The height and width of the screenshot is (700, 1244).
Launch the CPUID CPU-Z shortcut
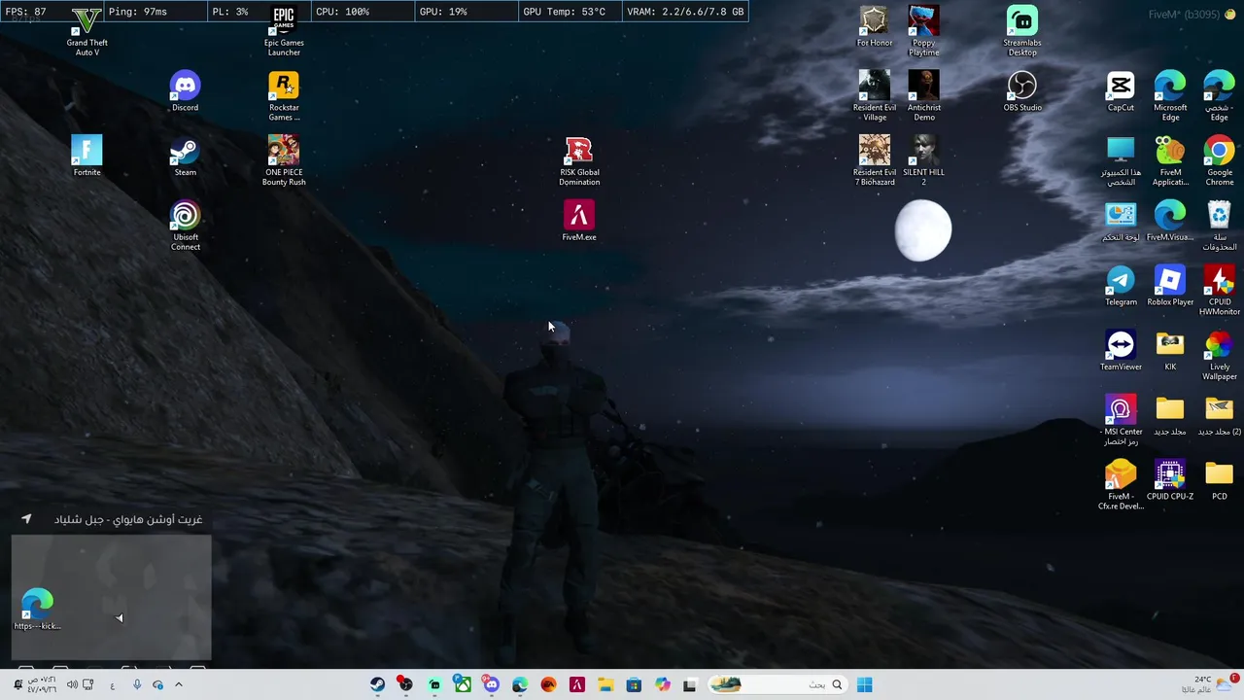coord(1170,480)
